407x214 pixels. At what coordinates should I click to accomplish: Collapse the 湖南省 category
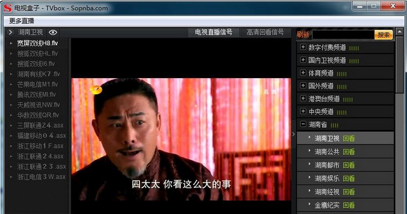[303, 124]
